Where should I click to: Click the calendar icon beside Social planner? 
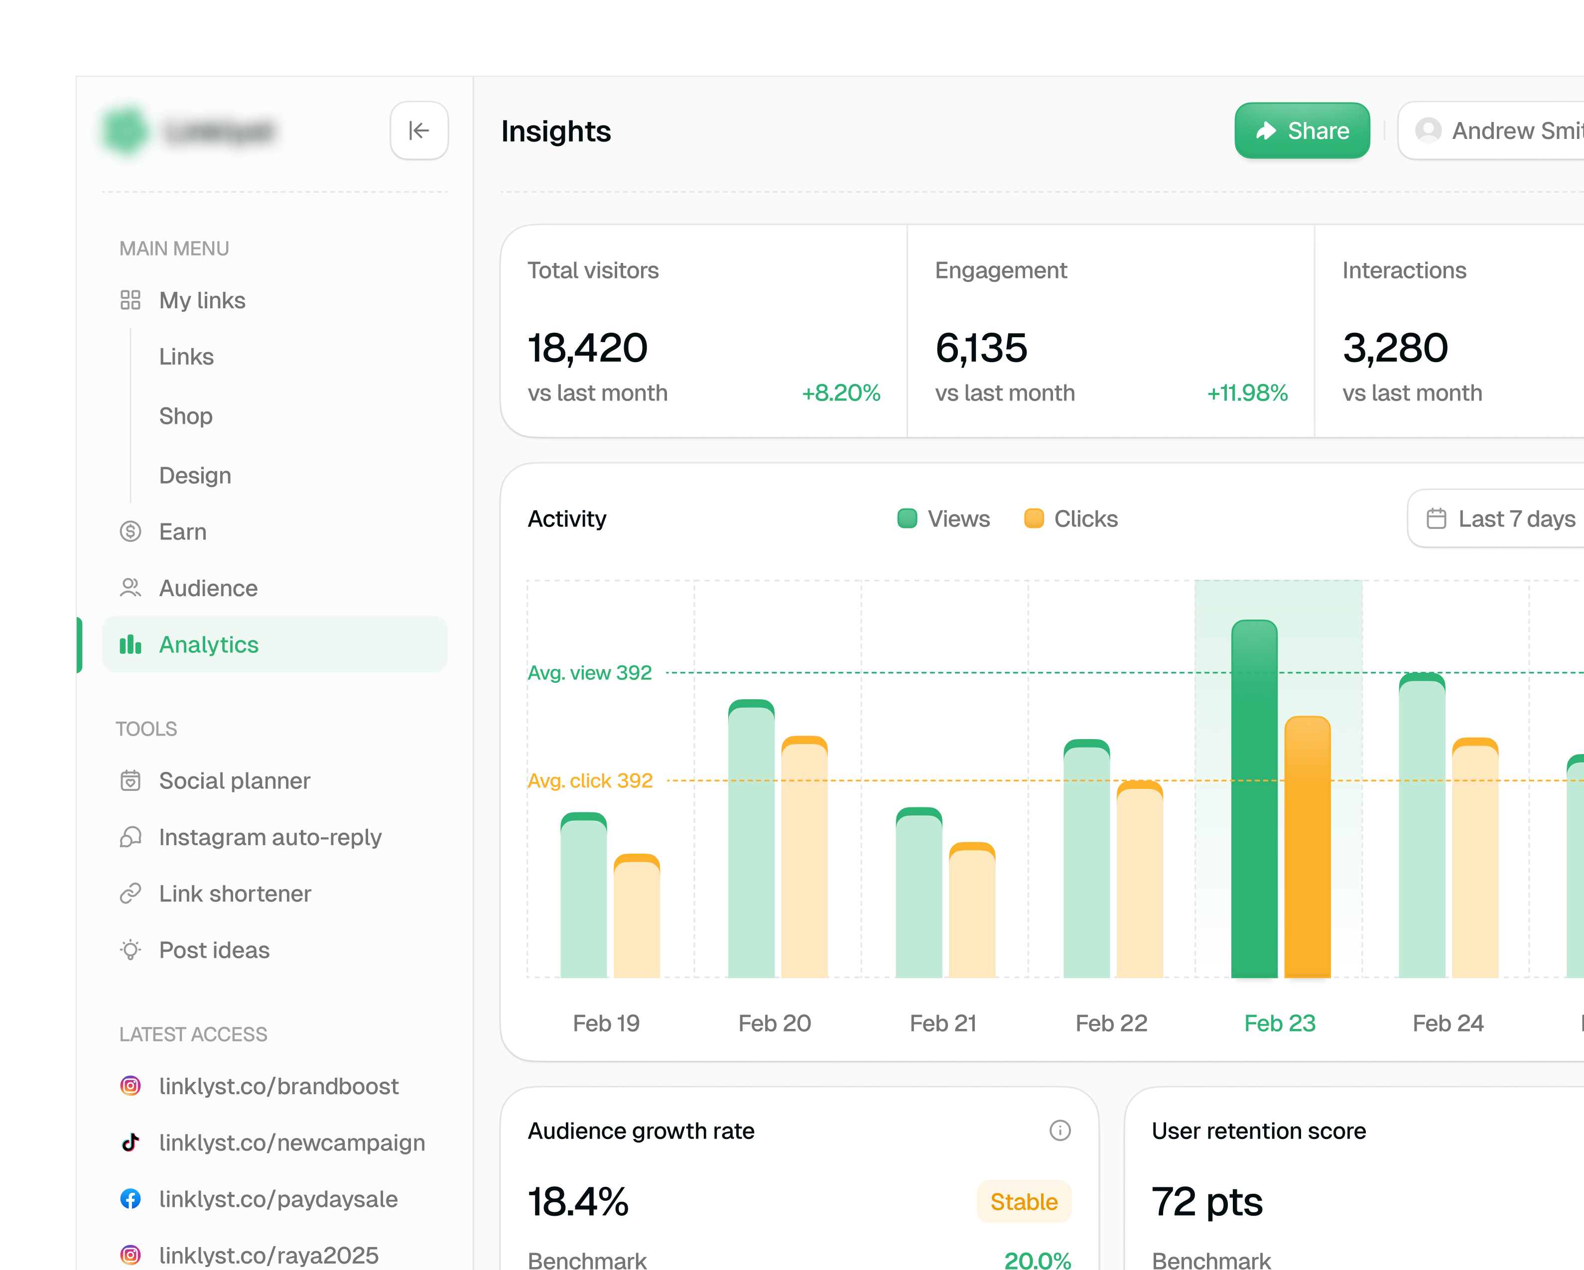coord(130,780)
